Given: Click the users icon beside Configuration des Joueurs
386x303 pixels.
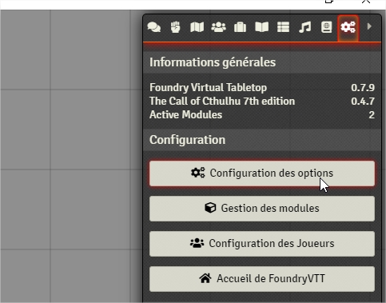Looking at the screenshot, I should point(197,243).
